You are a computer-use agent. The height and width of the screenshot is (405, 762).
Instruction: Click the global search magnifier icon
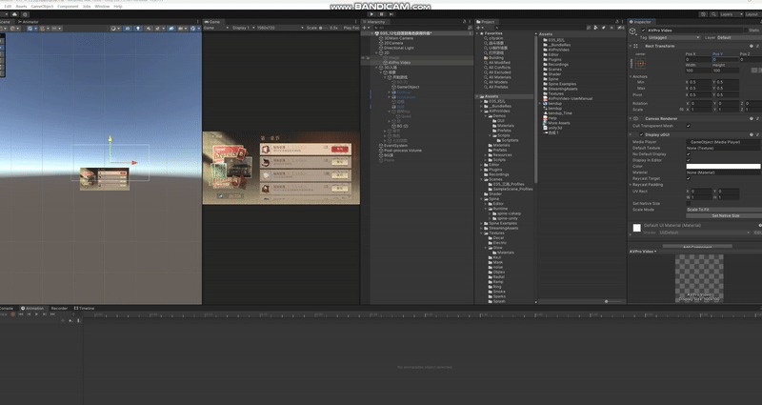[x=713, y=14]
